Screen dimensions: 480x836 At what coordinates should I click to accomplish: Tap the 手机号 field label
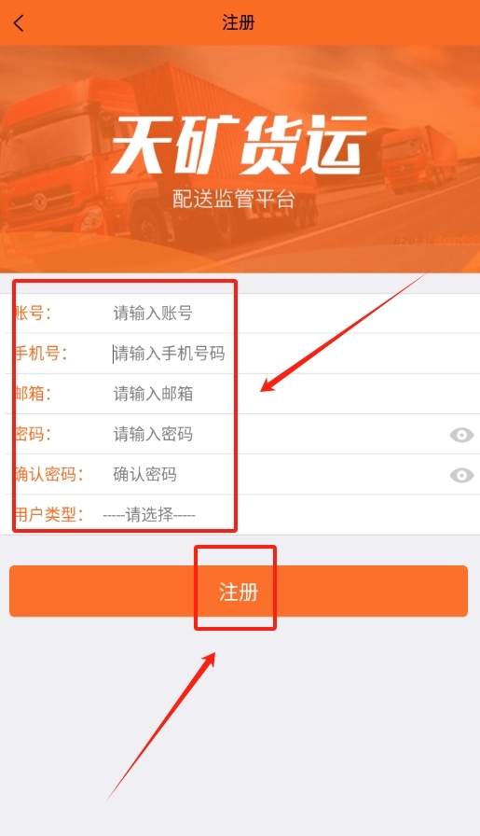(40, 354)
